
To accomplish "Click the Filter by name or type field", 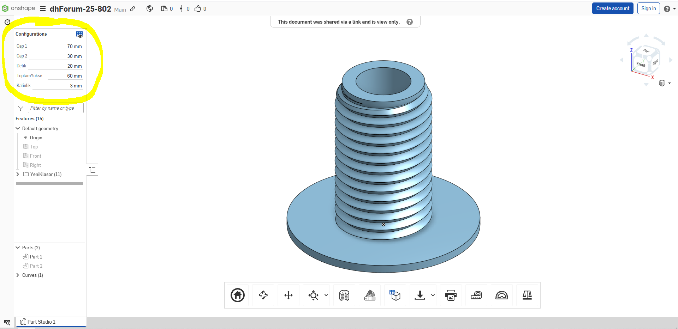I will click(x=55, y=108).
